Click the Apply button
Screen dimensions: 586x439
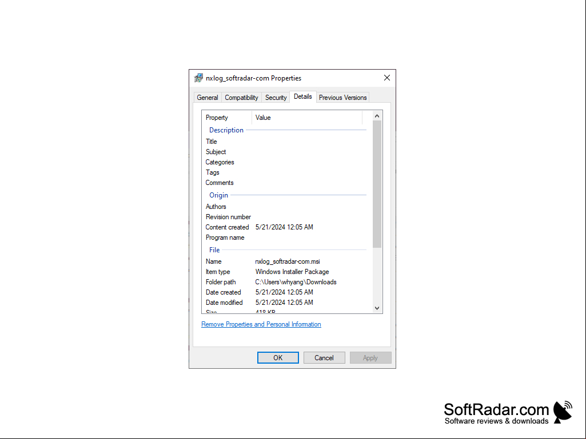pos(370,357)
